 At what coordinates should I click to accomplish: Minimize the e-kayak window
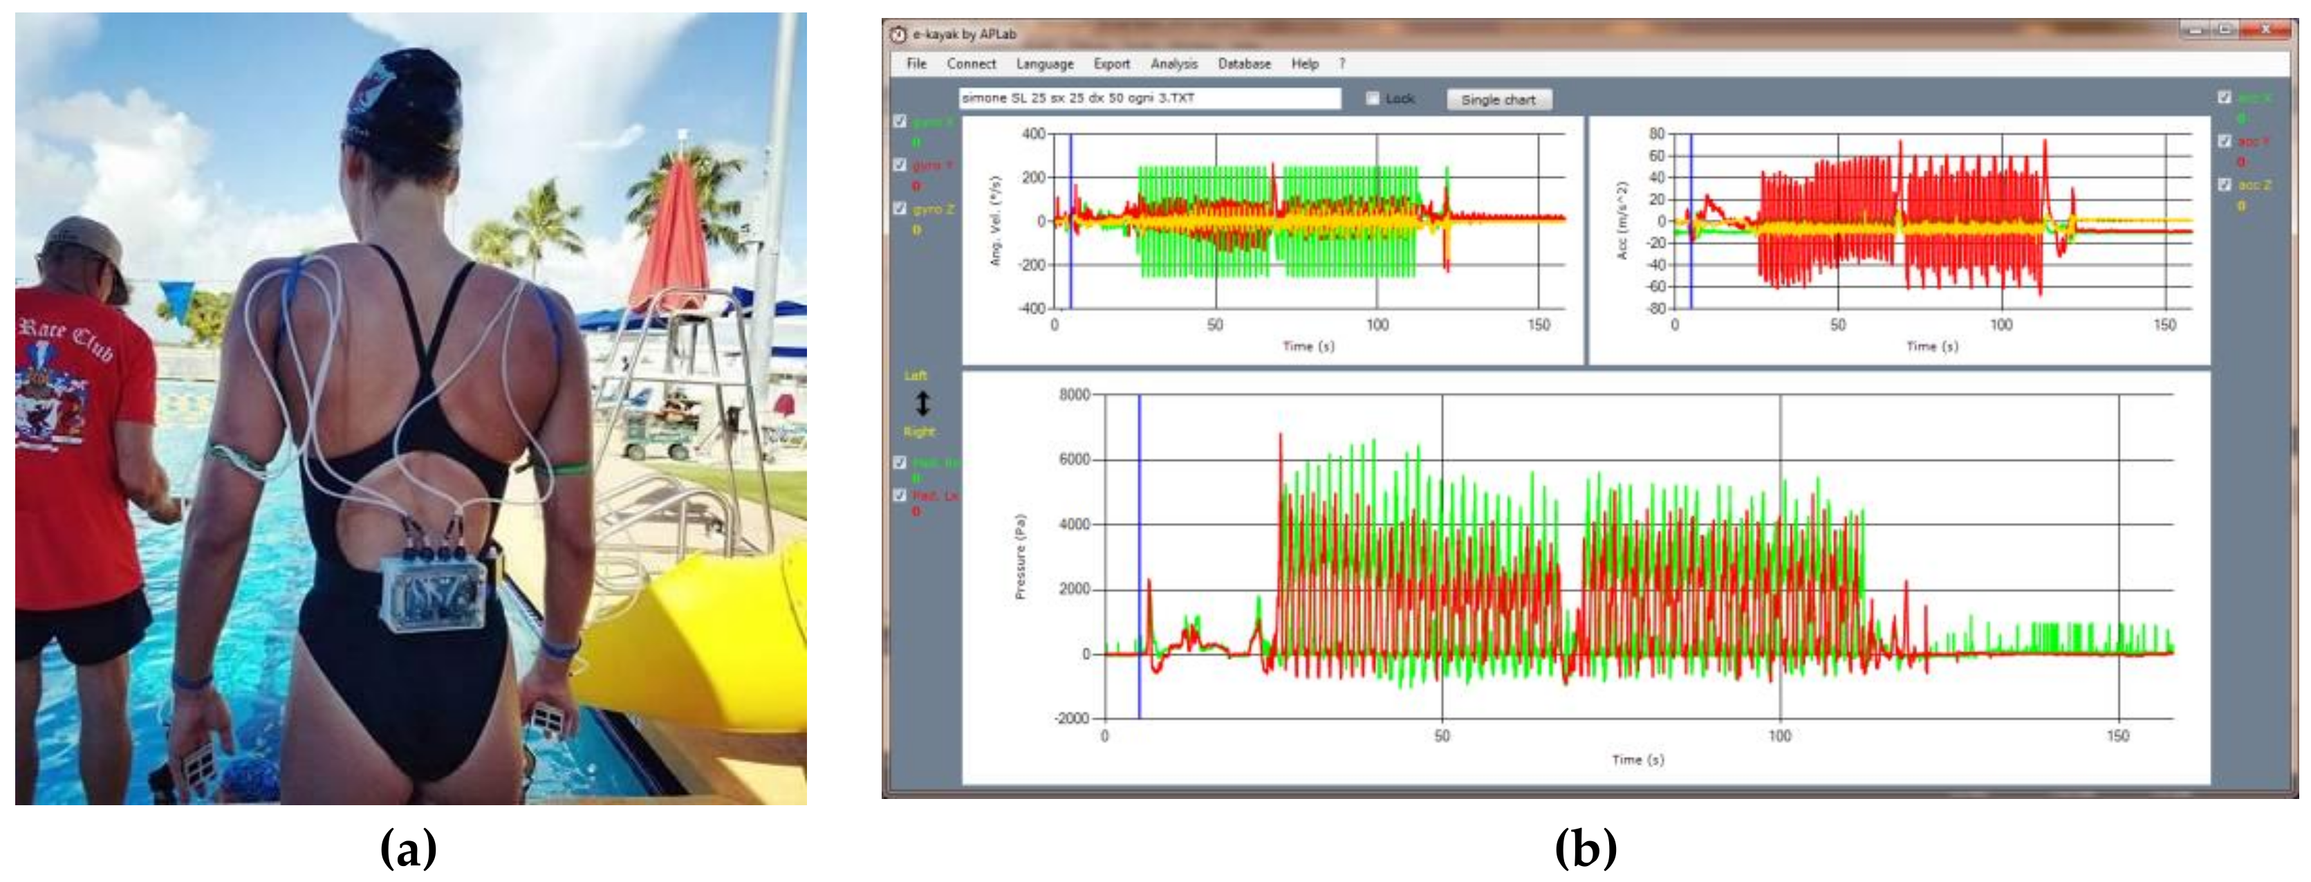(2196, 30)
